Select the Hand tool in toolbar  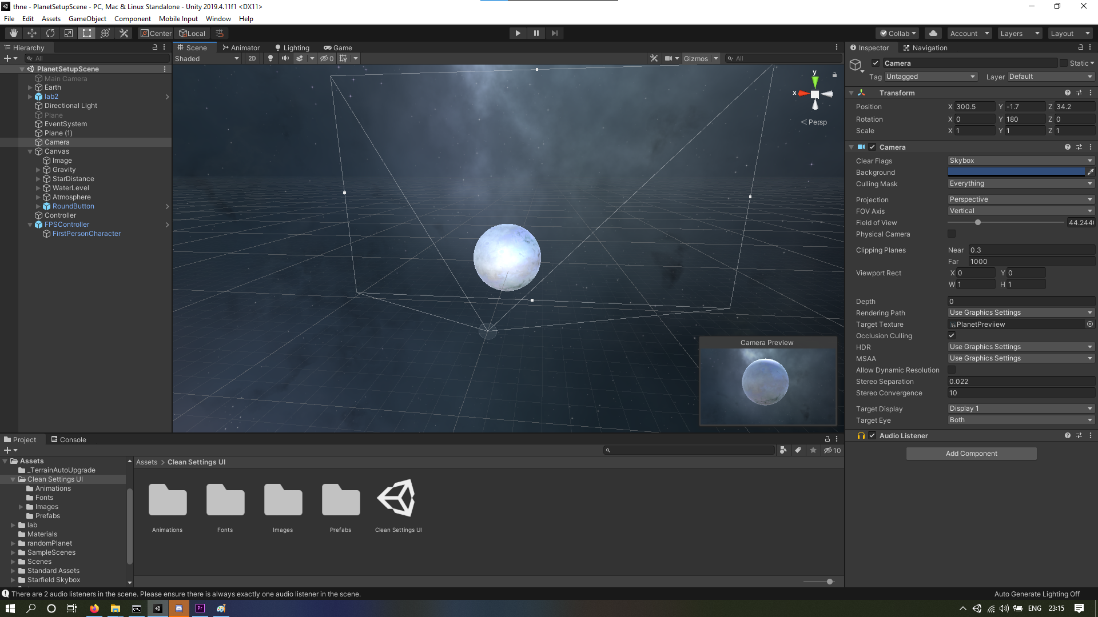14,33
